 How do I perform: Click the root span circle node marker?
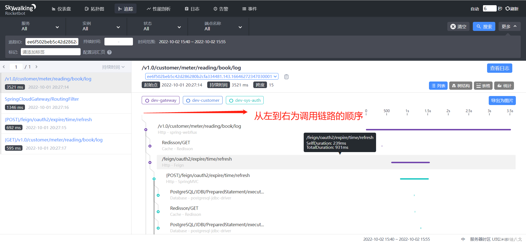146,130
